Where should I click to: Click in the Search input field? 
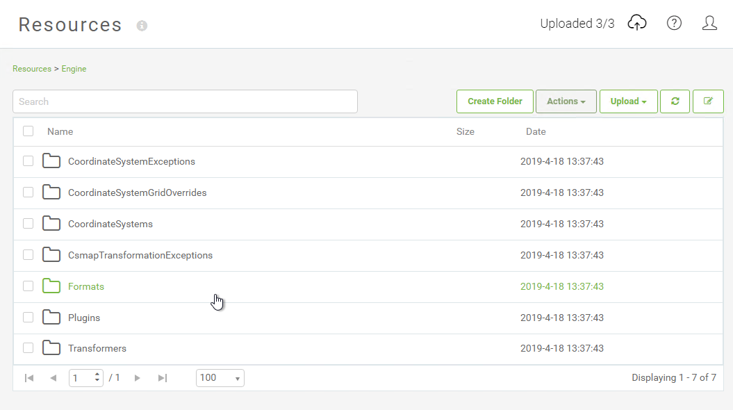(185, 101)
